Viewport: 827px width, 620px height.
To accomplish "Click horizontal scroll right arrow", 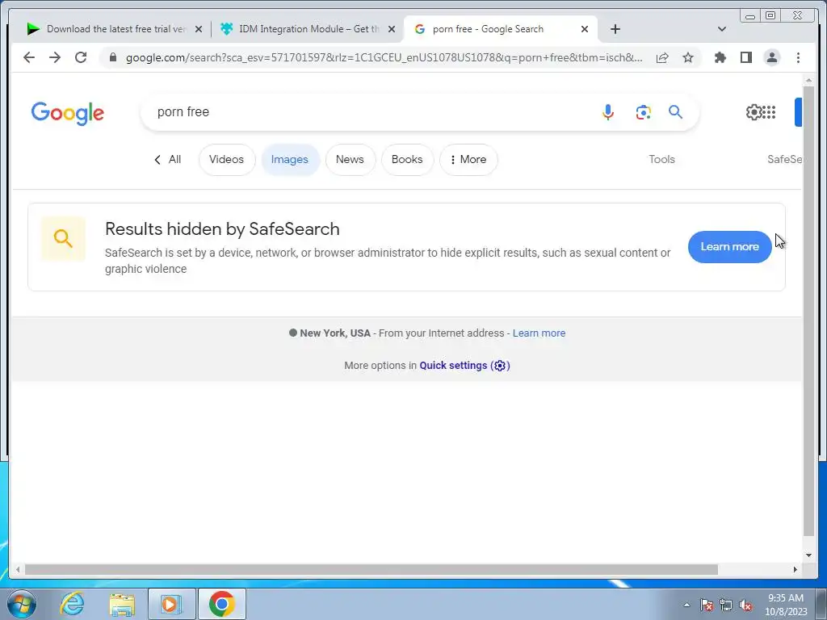I will [796, 569].
